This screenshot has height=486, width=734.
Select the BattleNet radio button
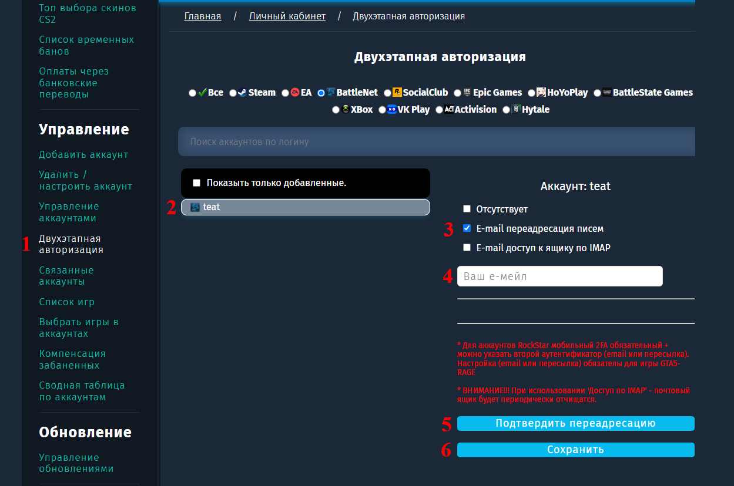(x=321, y=93)
